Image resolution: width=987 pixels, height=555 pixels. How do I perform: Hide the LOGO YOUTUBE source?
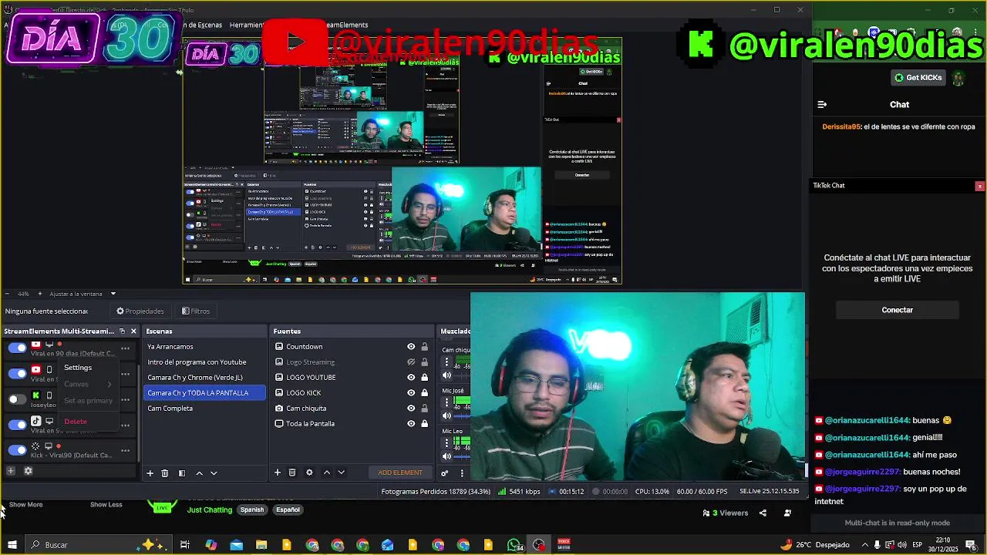point(411,378)
